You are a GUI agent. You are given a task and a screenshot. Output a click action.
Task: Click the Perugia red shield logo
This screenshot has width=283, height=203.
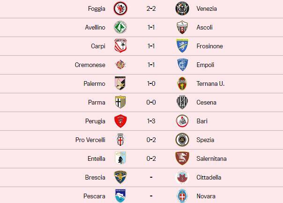[x=121, y=121]
